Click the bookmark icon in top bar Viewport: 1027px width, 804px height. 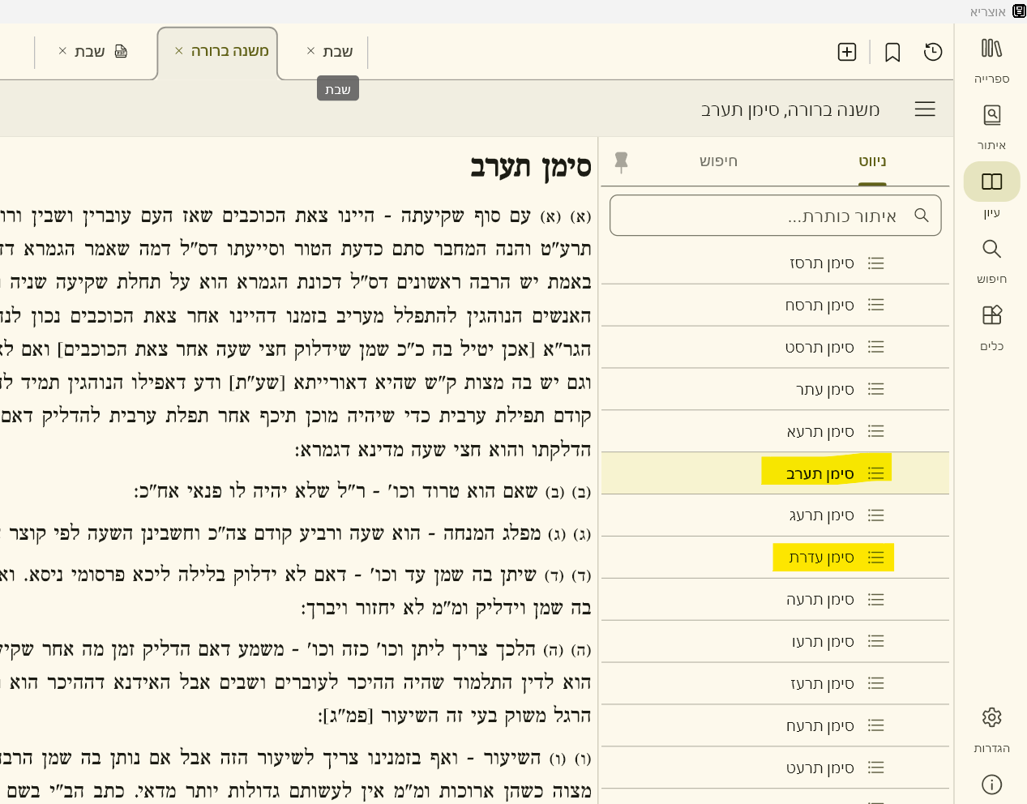tap(892, 53)
